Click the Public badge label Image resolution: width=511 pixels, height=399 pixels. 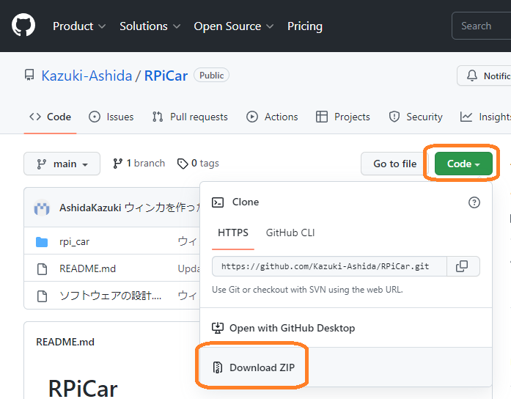[211, 76]
